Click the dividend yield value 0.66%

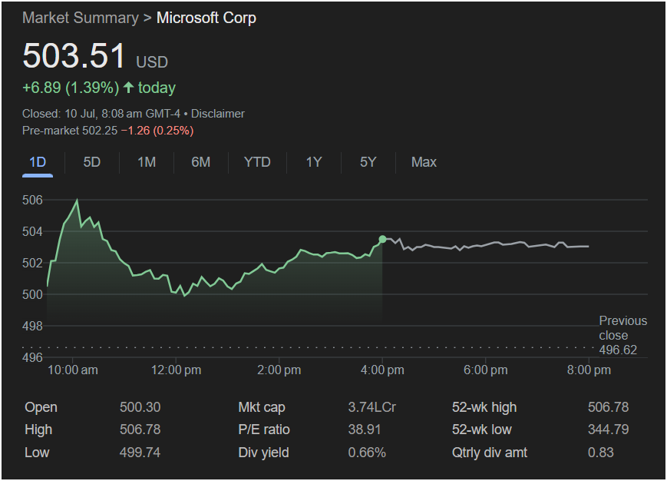(x=367, y=453)
